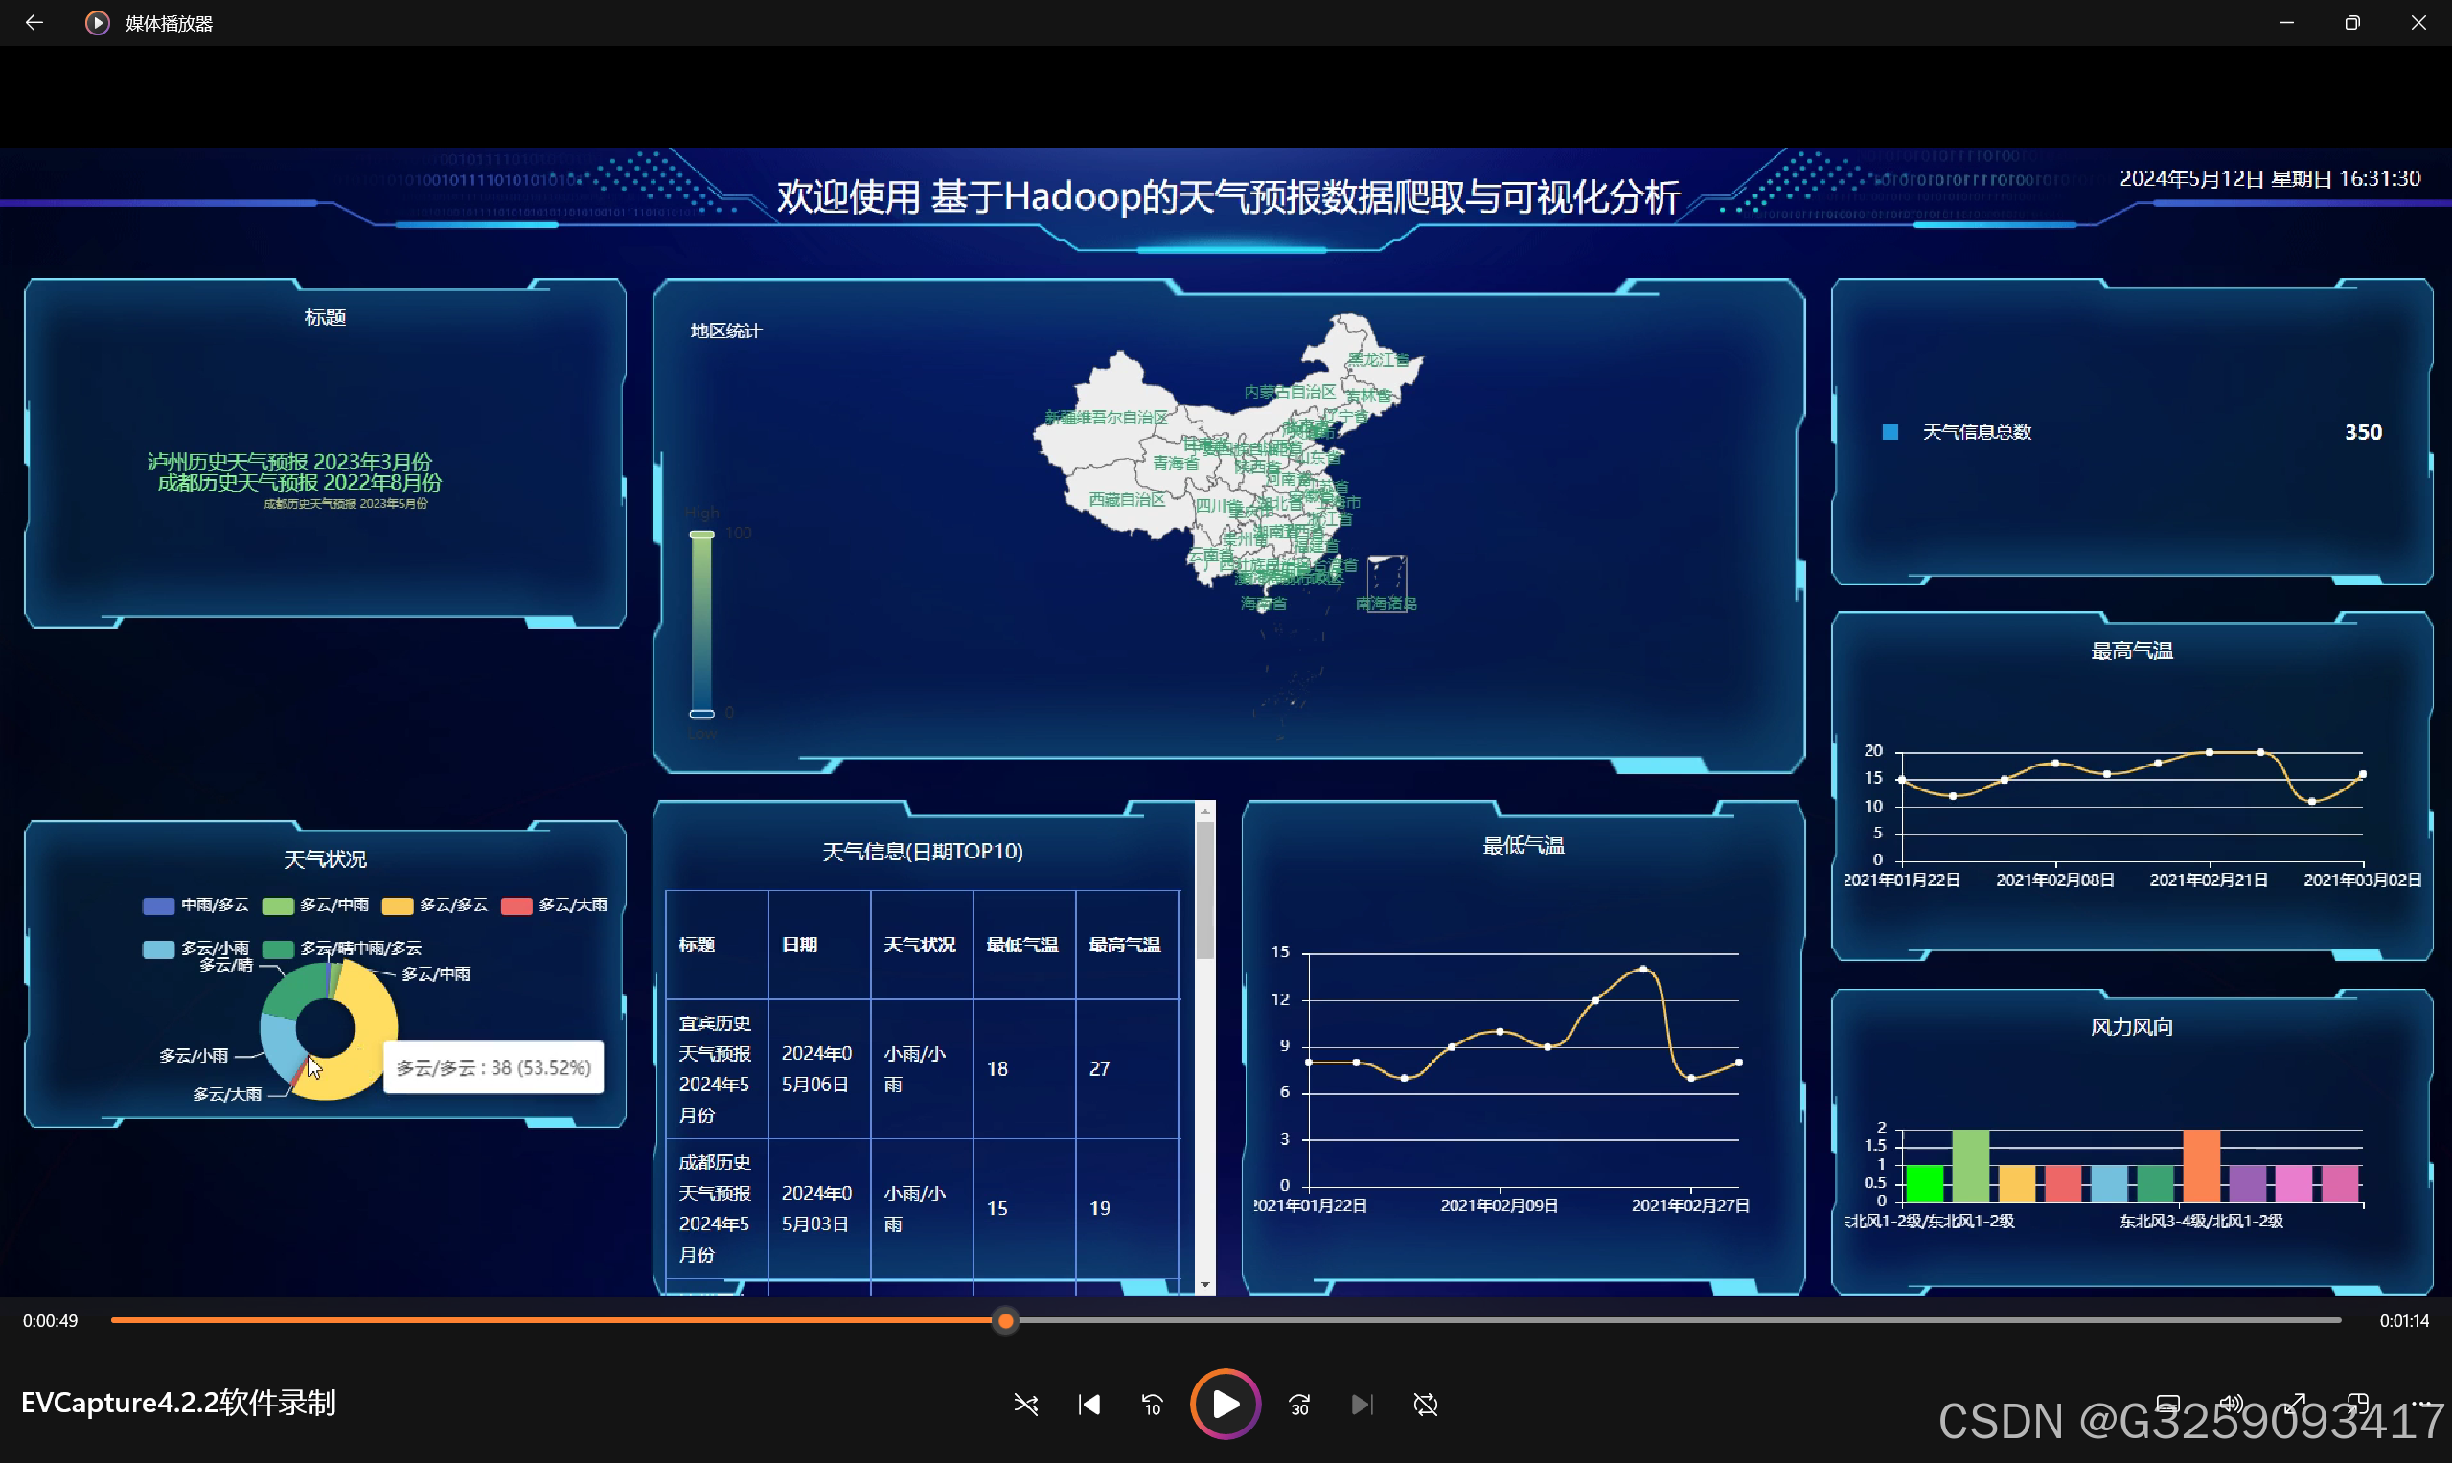2452x1463 pixels.
Task: Click scrollbar down arrow in weather table
Action: pos(1204,1285)
